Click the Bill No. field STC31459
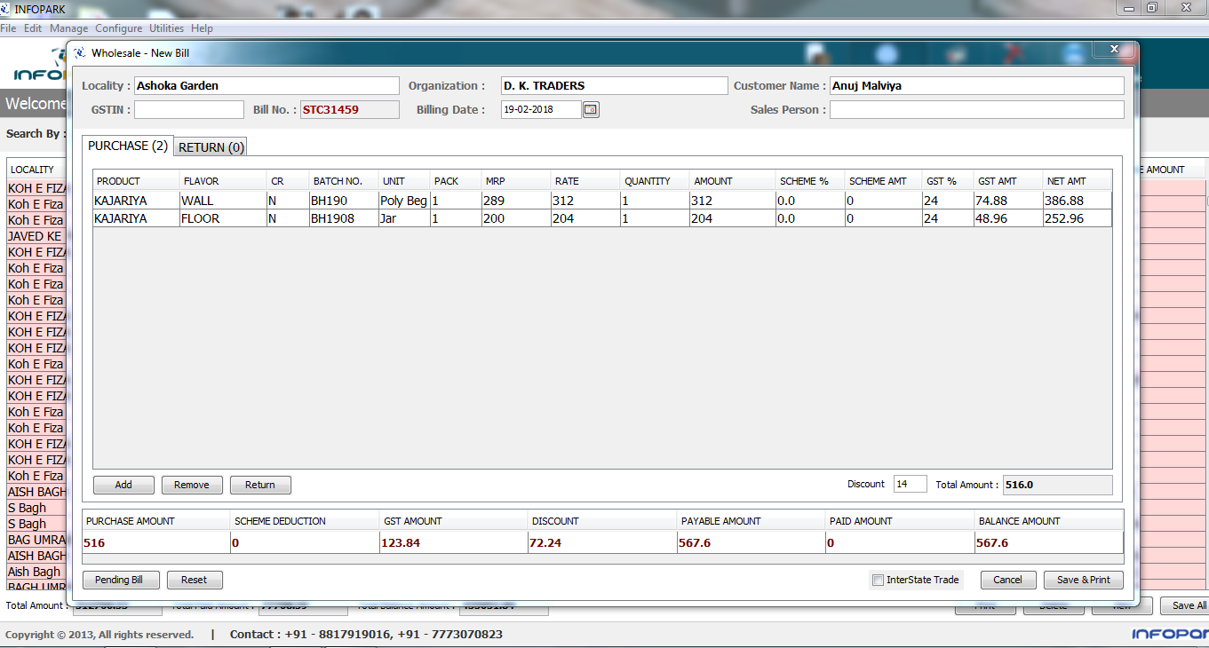 point(350,110)
